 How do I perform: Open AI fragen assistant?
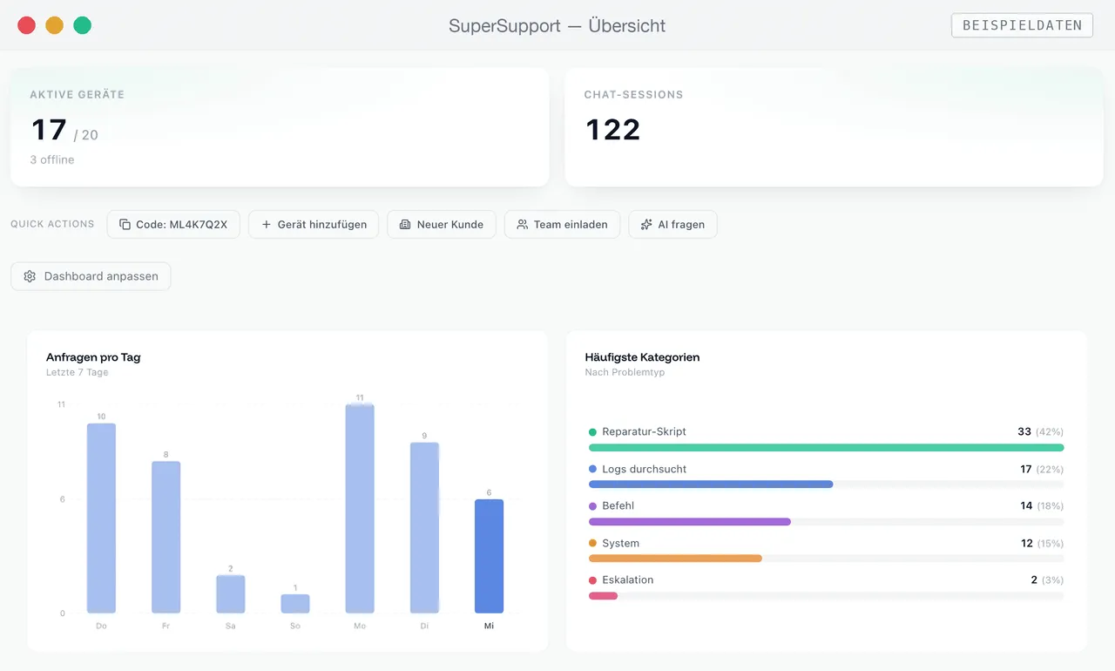click(x=672, y=225)
